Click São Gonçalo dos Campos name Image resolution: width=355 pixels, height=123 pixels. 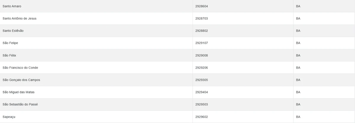[x=21, y=80]
